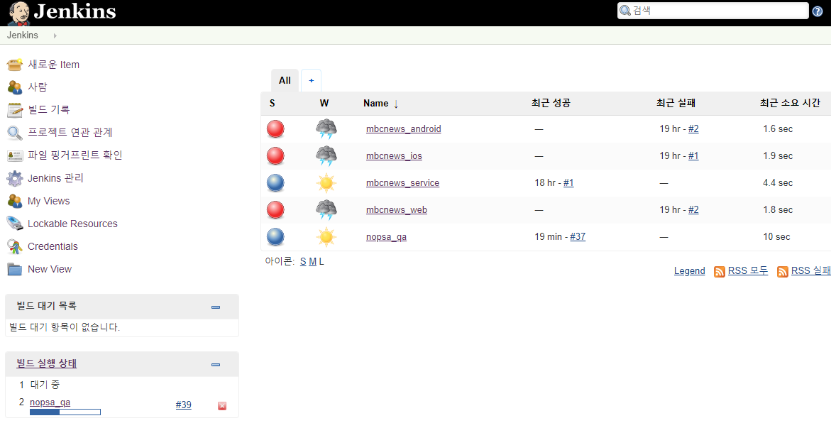Open nopsa_qa job link in jobs table

(x=386, y=237)
